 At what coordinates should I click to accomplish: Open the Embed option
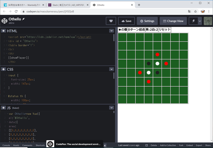pos(190,145)
